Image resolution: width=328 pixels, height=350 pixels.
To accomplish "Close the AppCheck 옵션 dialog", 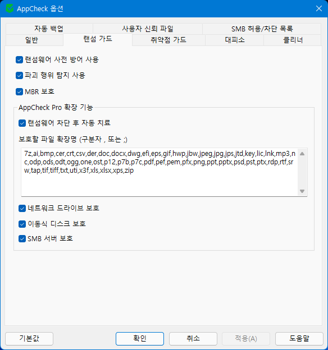I will click(319, 8).
